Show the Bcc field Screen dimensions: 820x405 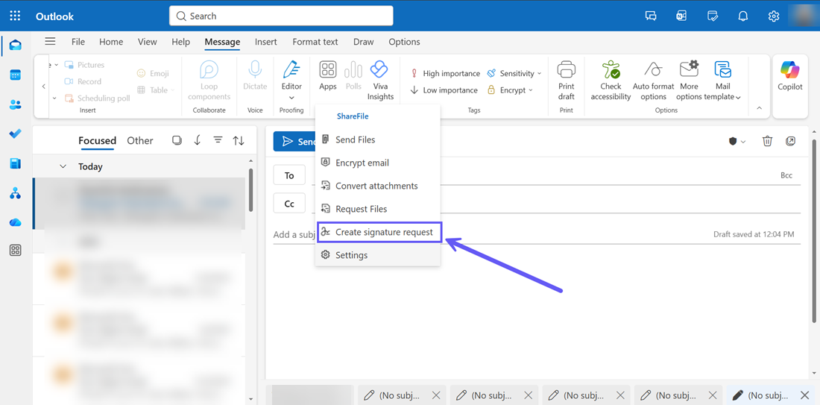coord(786,175)
